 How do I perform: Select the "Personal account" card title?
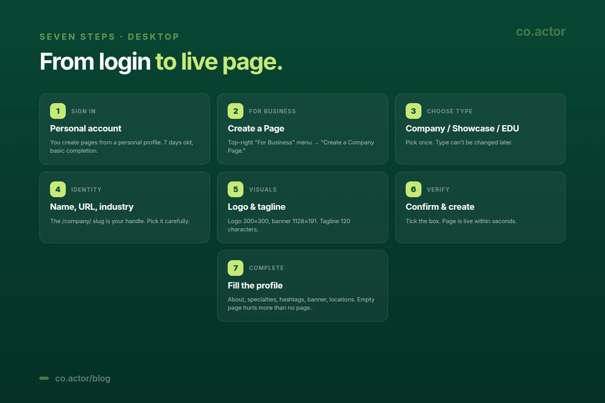pyautogui.click(x=85, y=128)
